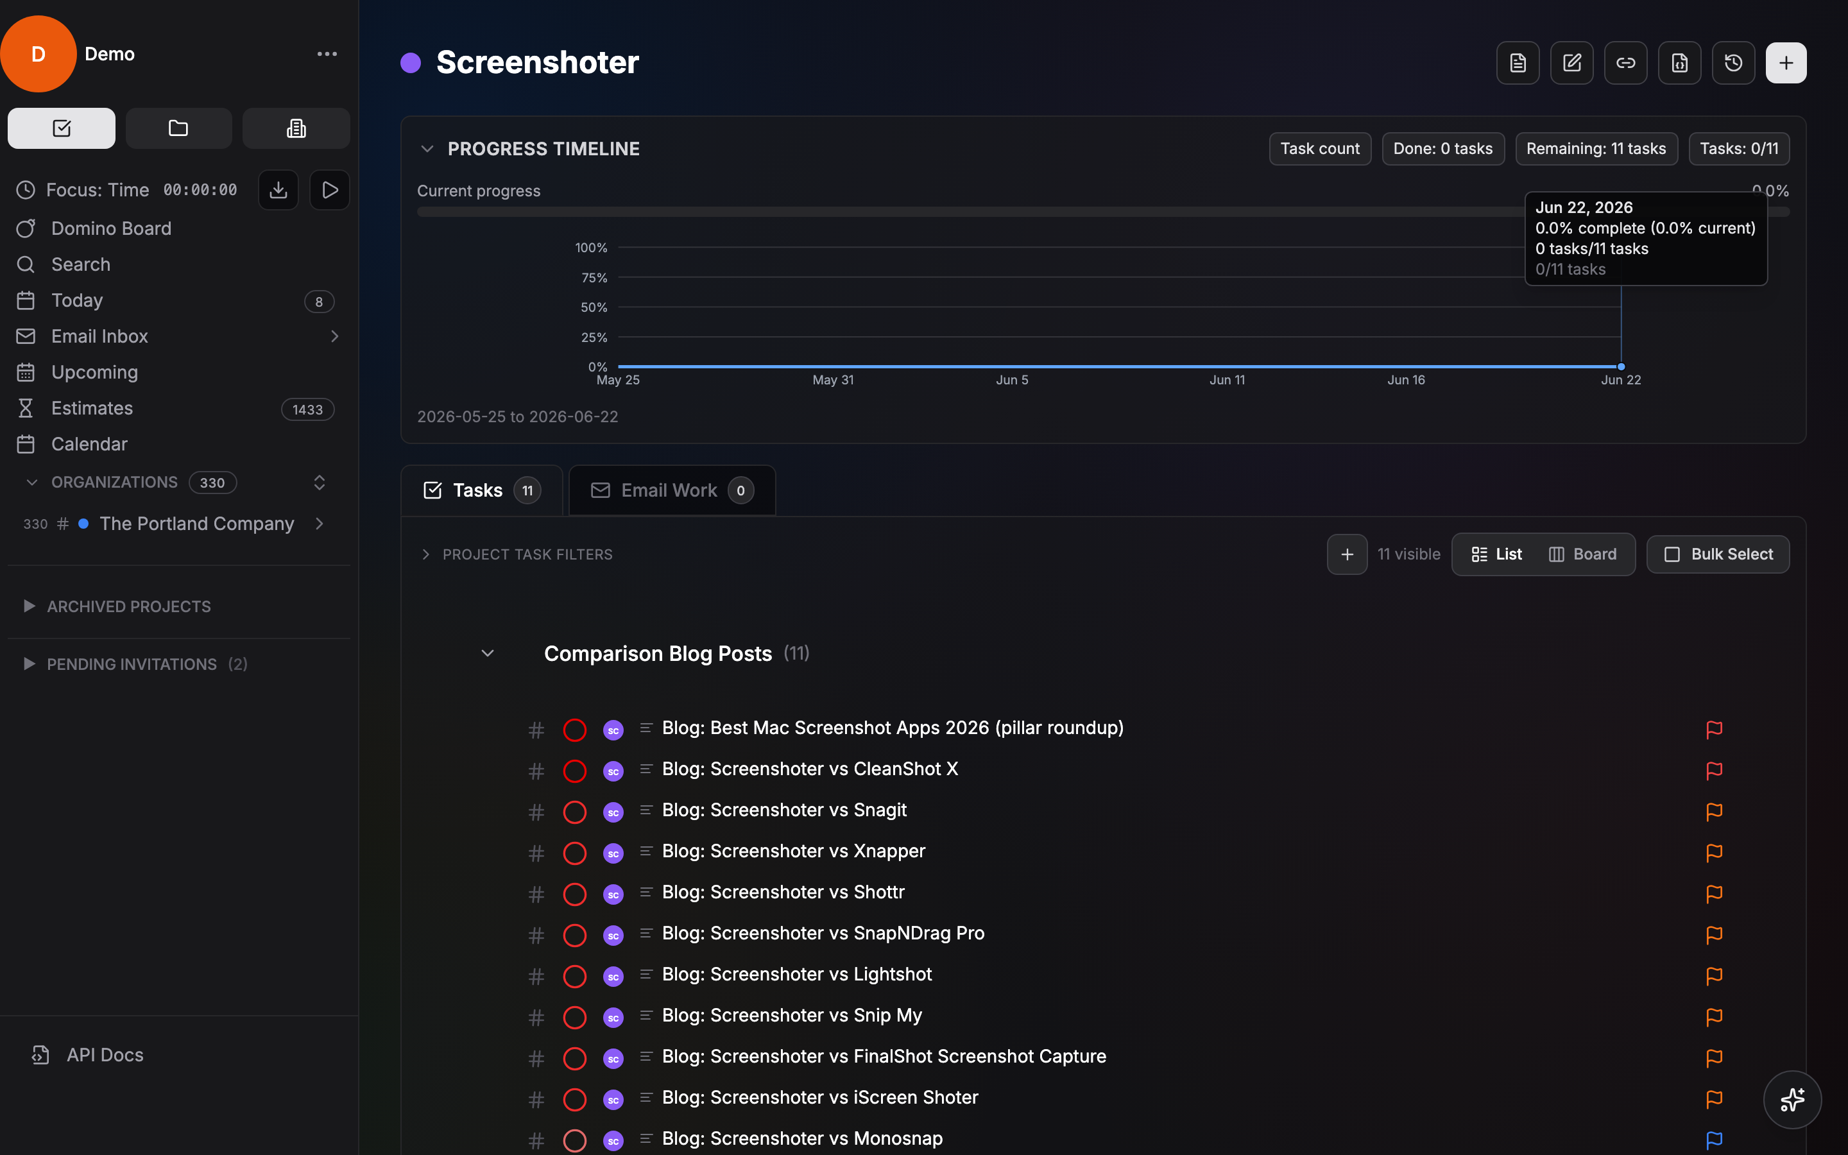
Task: Collapse the Progress Timeline section
Action: 427,149
